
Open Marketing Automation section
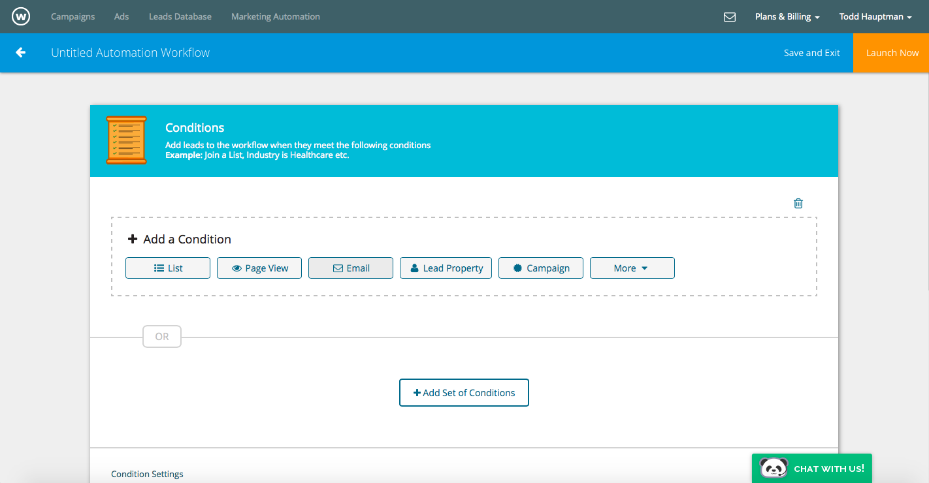pos(276,16)
